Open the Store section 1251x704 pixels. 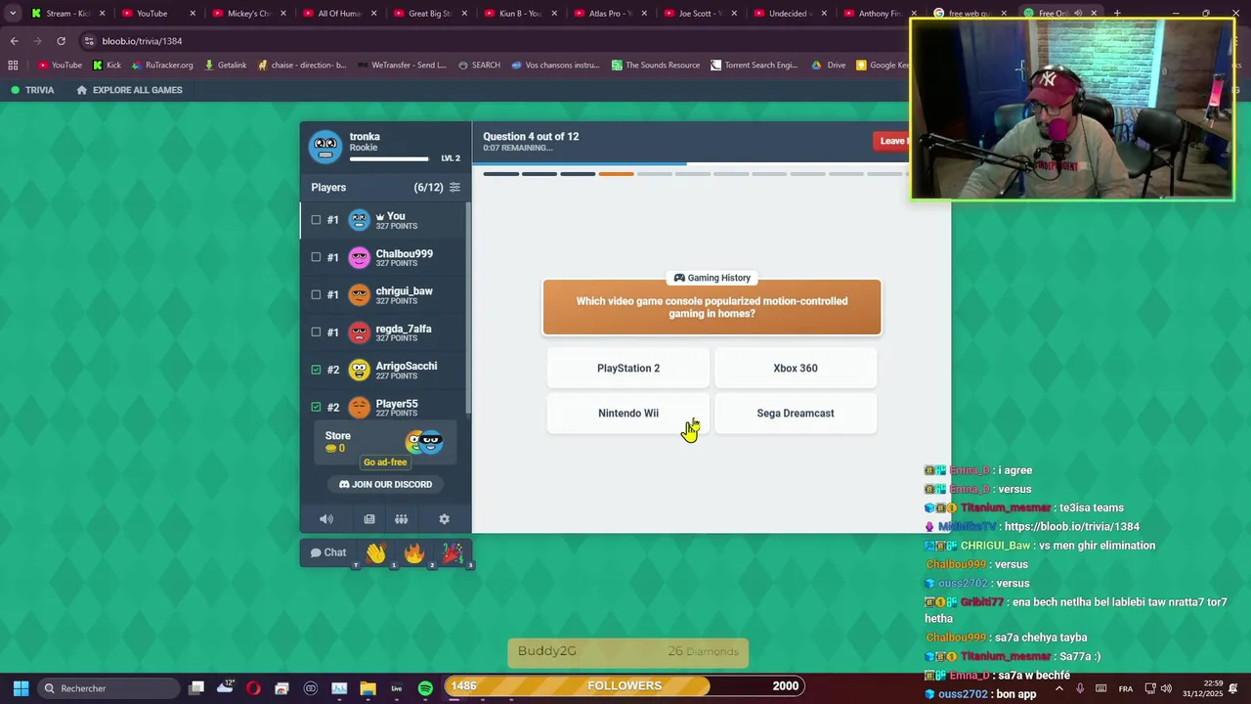coord(385,442)
